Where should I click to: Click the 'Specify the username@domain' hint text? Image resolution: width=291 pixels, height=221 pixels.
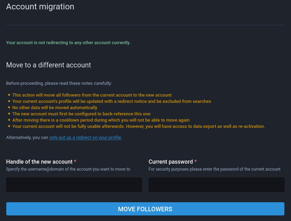click(x=68, y=169)
